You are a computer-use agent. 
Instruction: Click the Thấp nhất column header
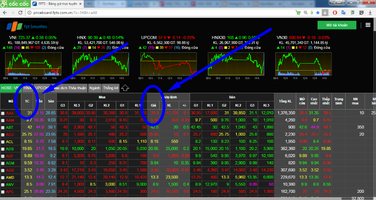[326, 101]
